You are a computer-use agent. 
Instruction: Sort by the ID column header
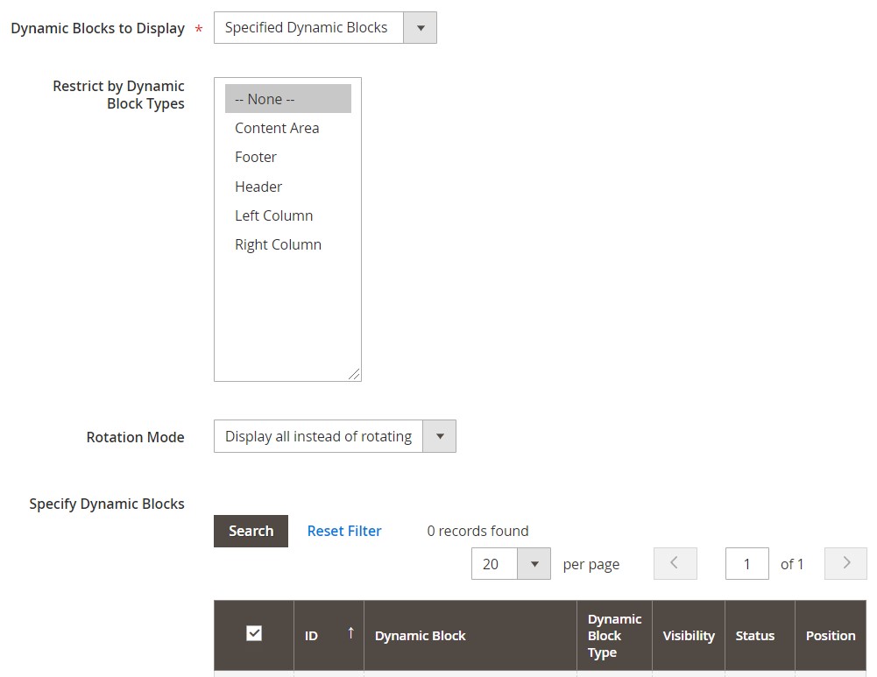coord(329,636)
